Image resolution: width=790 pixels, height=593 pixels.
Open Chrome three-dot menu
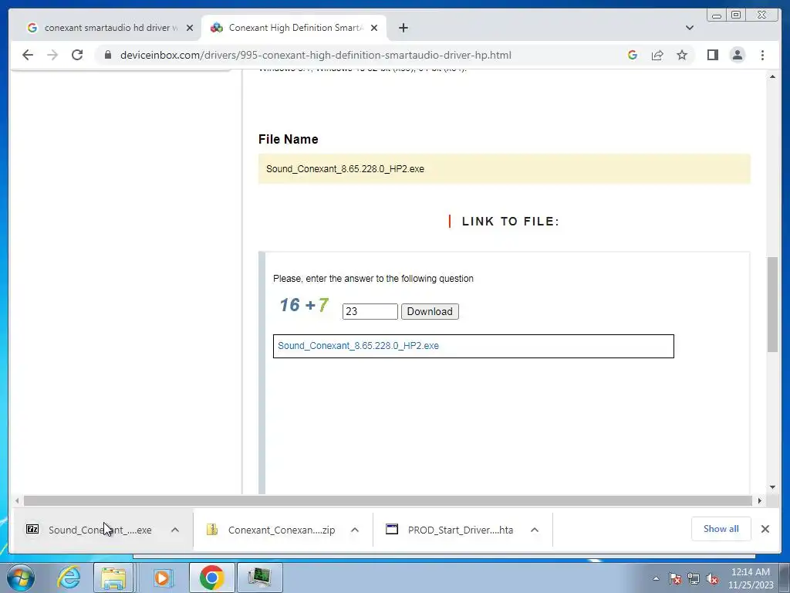tap(763, 55)
